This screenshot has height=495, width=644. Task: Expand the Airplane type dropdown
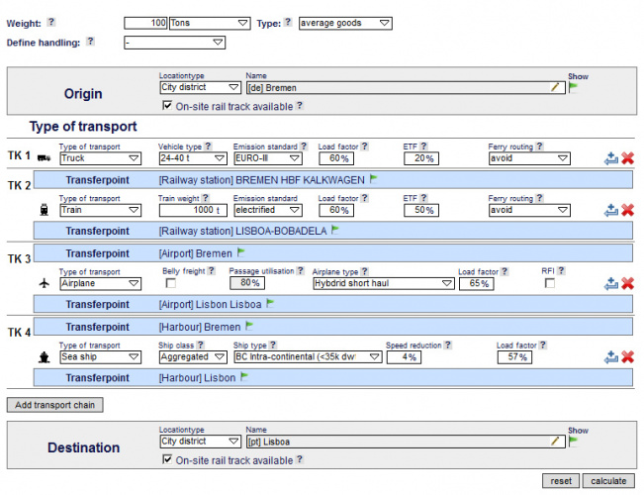(x=382, y=283)
